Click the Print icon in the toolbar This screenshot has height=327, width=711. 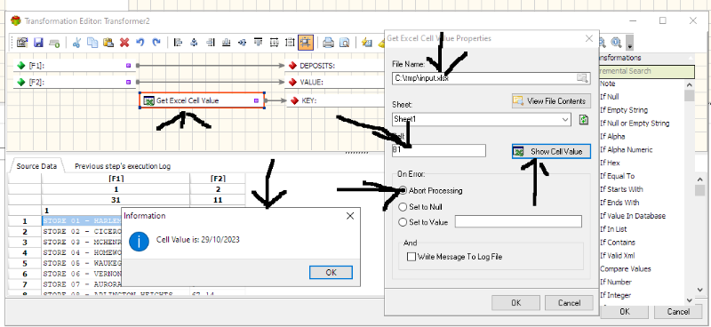coord(328,43)
